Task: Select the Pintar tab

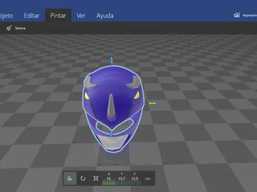Action: 58,15
